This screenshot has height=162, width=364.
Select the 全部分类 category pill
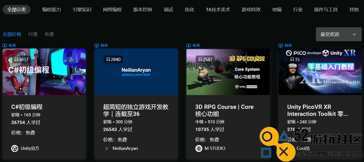click(16, 10)
